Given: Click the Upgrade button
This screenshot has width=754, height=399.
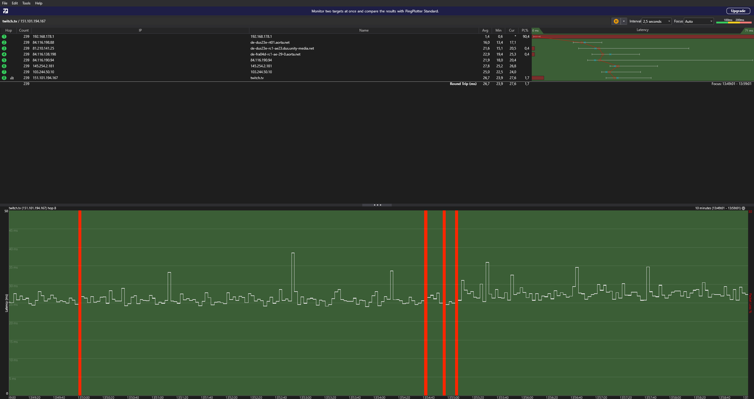Looking at the screenshot, I should pyautogui.click(x=738, y=11).
